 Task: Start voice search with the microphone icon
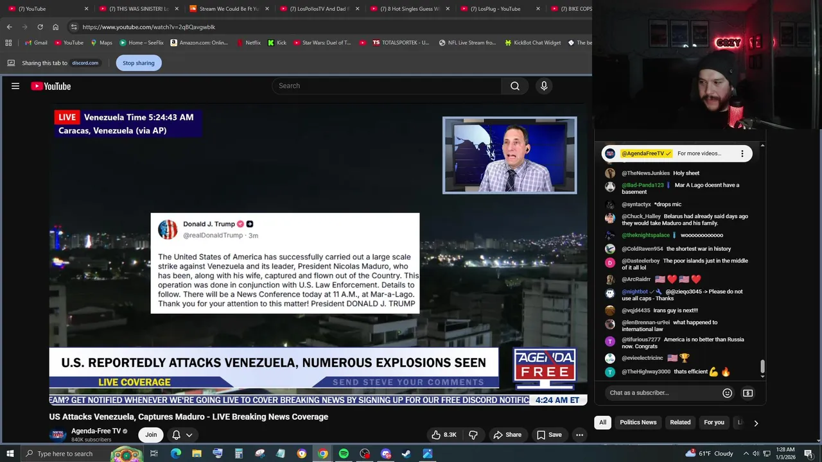pyautogui.click(x=544, y=86)
